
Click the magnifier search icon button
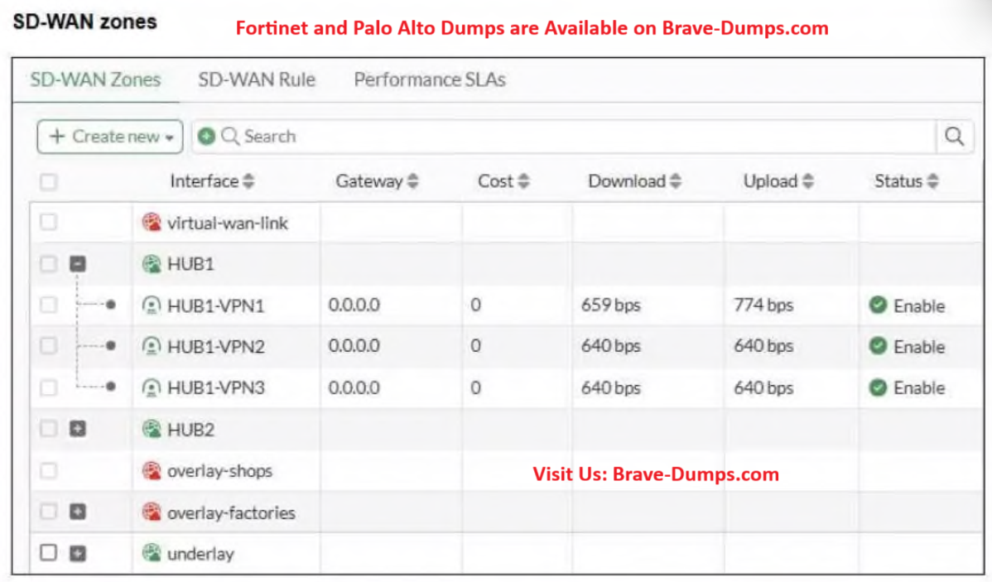click(x=954, y=137)
